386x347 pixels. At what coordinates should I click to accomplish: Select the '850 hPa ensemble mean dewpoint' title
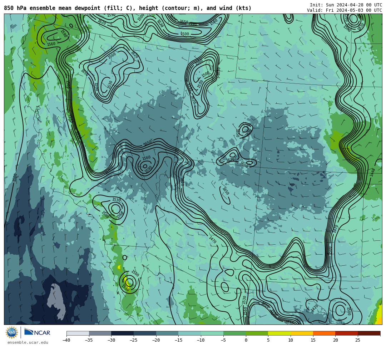(52, 8)
